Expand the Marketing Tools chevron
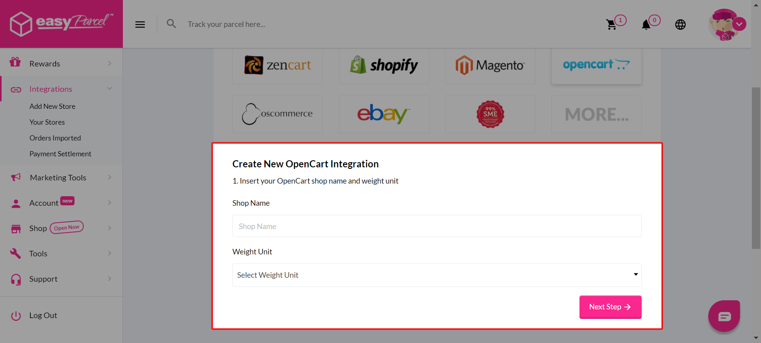Viewport: 761px width, 343px height. point(109,177)
